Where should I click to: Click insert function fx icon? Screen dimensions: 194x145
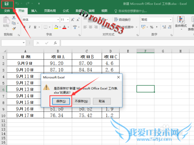coord(55,43)
